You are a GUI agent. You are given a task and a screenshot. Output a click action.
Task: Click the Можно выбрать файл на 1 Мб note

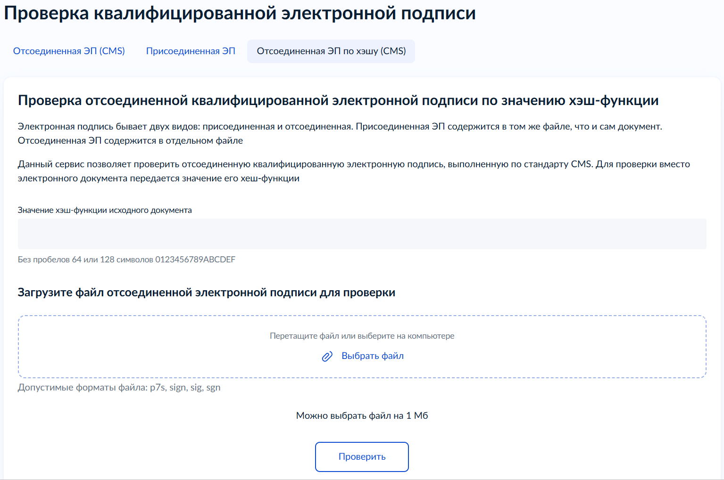click(x=362, y=415)
